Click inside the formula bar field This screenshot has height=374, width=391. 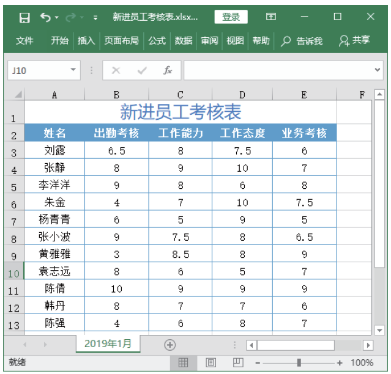click(278, 70)
